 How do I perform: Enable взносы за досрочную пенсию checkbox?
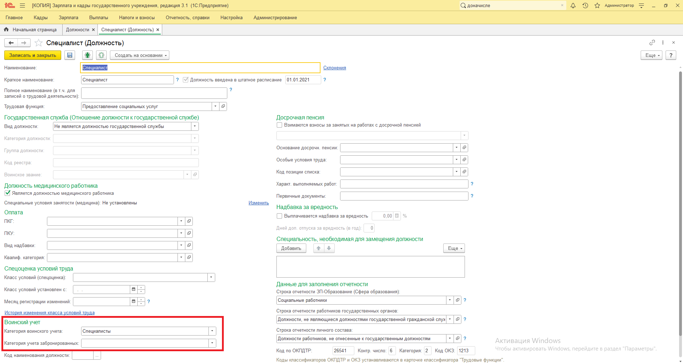280,125
